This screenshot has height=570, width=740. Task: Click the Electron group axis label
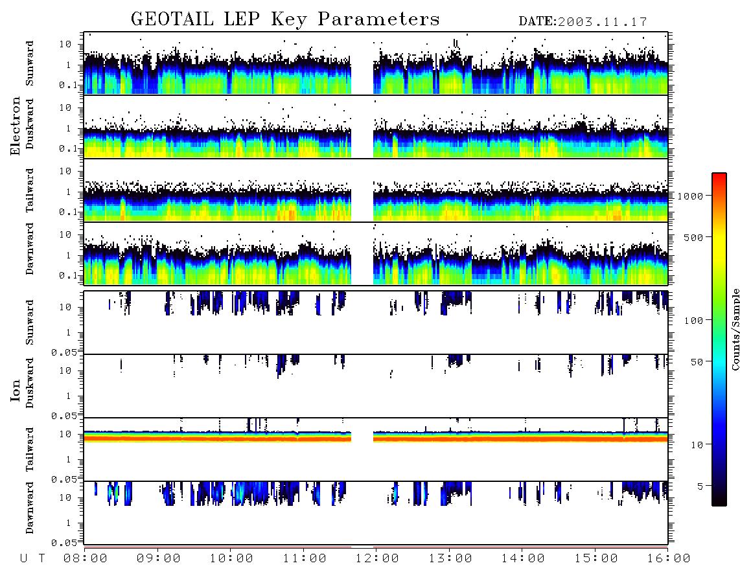16,126
